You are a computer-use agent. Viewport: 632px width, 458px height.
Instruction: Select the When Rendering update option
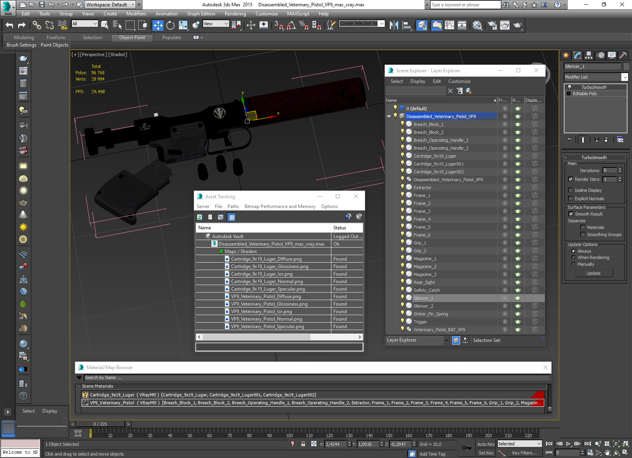click(x=573, y=257)
